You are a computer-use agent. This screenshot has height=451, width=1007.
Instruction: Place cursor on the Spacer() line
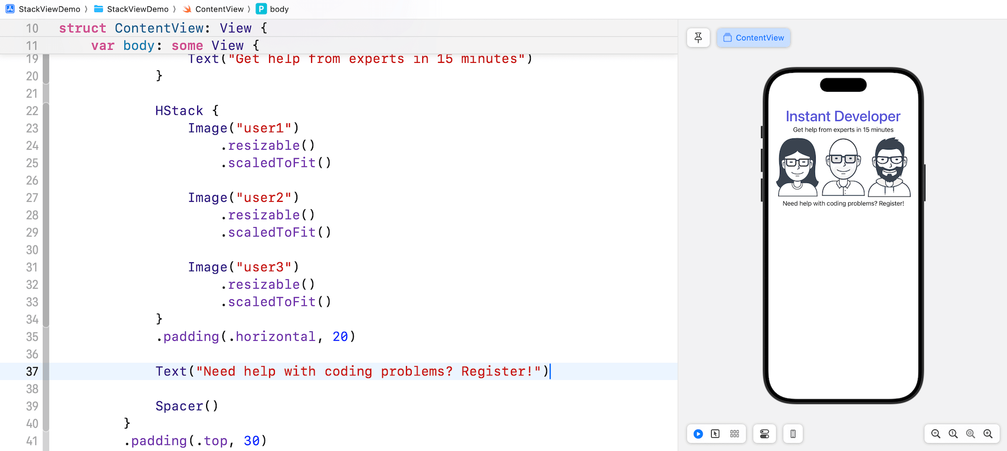coord(187,406)
